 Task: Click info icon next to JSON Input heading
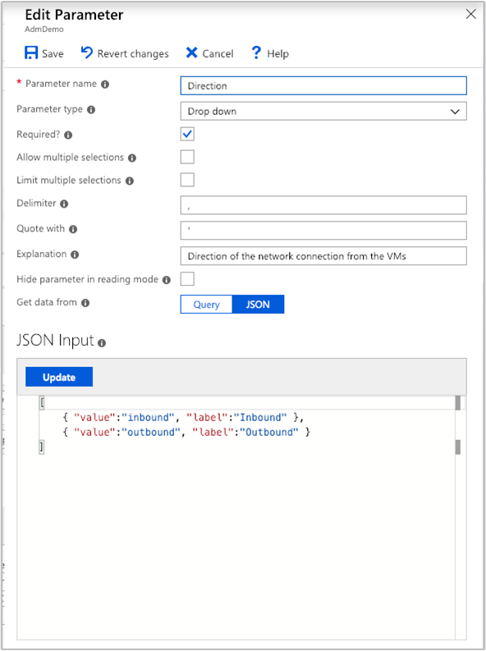point(102,343)
